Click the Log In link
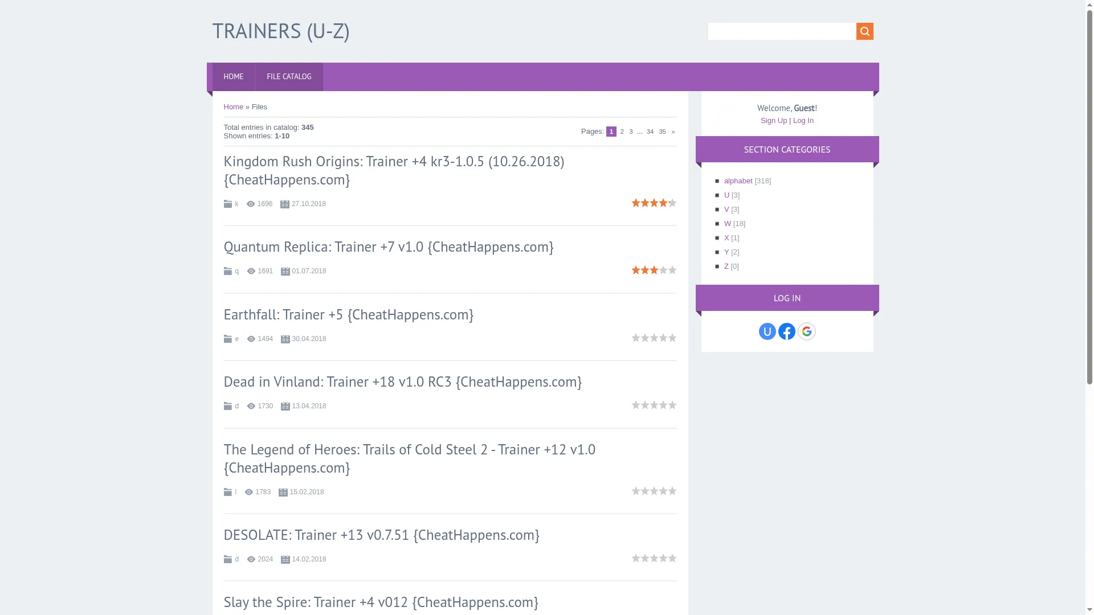Image resolution: width=1094 pixels, height=615 pixels. pos(803,121)
